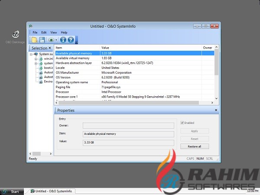
Task: Click the Ready status bar text
Action: click(33, 159)
